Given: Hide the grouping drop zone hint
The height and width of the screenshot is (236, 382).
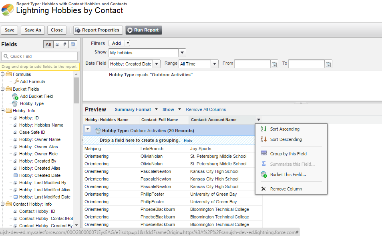Looking at the screenshot, I should (x=188, y=141).
